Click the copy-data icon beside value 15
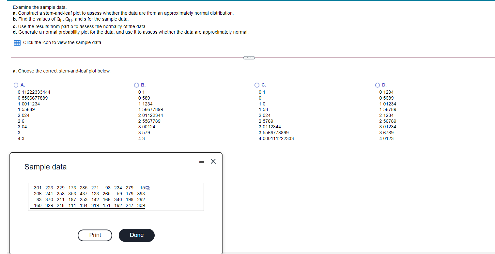 (x=147, y=188)
